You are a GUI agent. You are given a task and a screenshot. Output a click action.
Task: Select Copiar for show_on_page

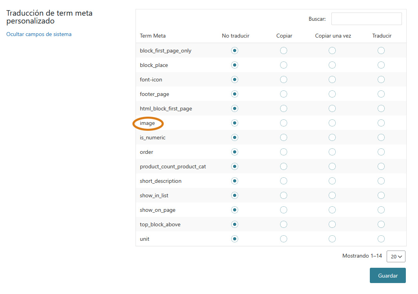(x=284, y=210)
